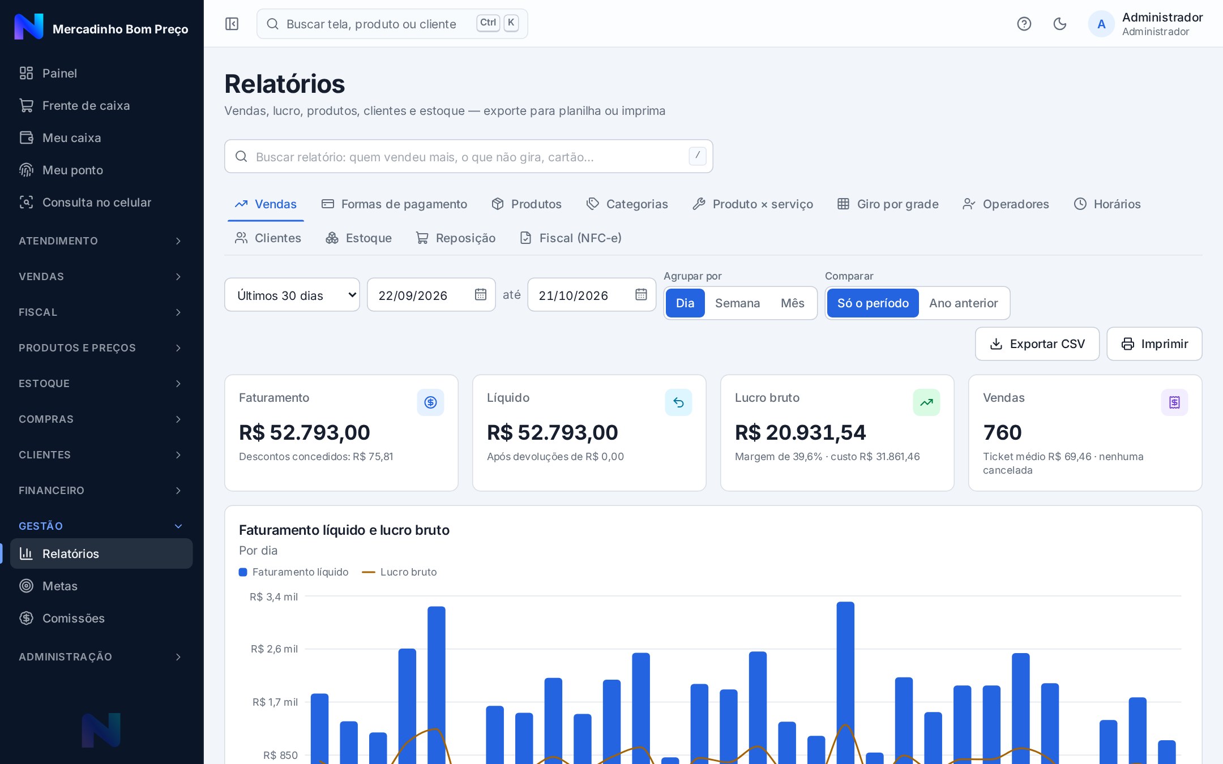Image resolution: width=1223 pixels, height=764 pixels.
Task: Open Metas in the Gestão section
Action: (x=101, y=586)
